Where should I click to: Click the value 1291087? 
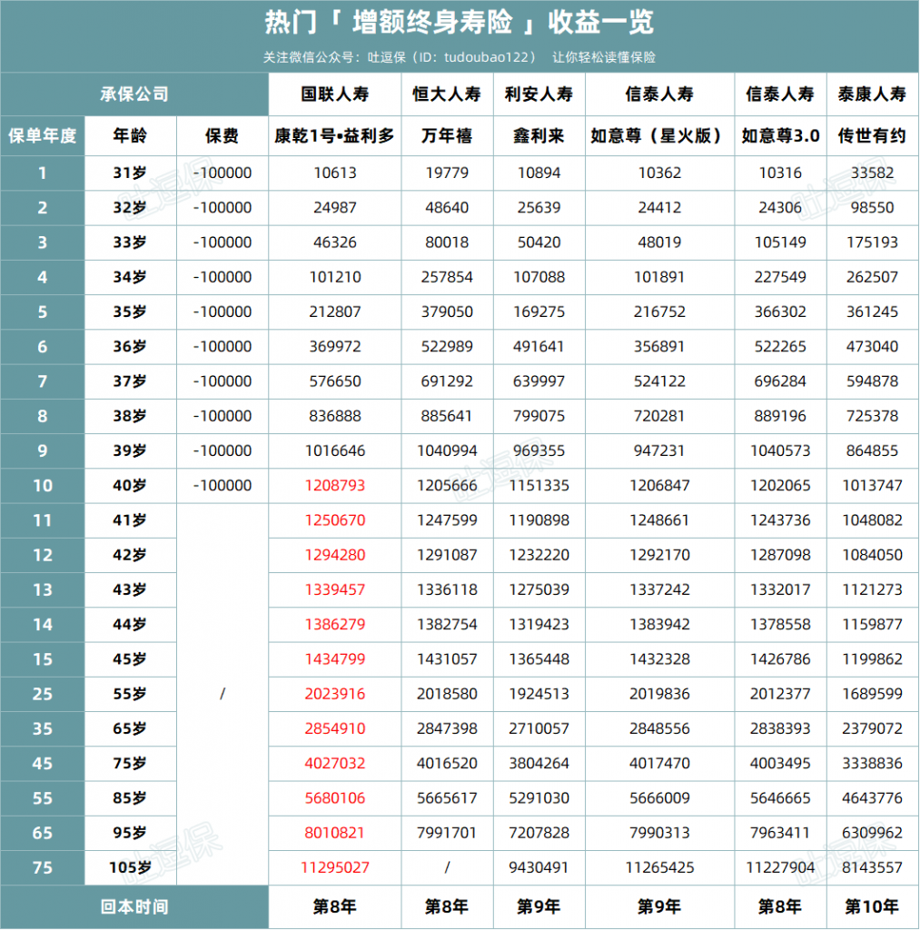(447, 555)
